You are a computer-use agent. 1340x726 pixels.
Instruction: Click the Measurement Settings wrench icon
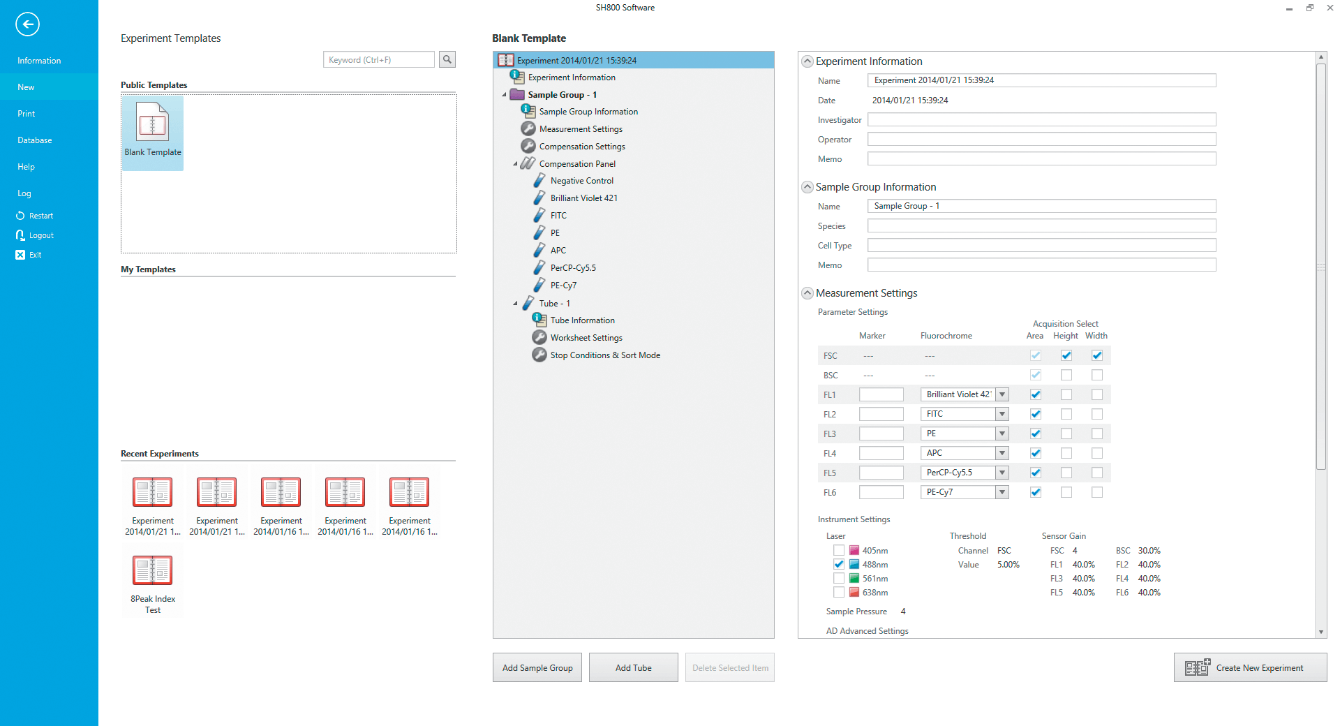[x=528, y=129]
